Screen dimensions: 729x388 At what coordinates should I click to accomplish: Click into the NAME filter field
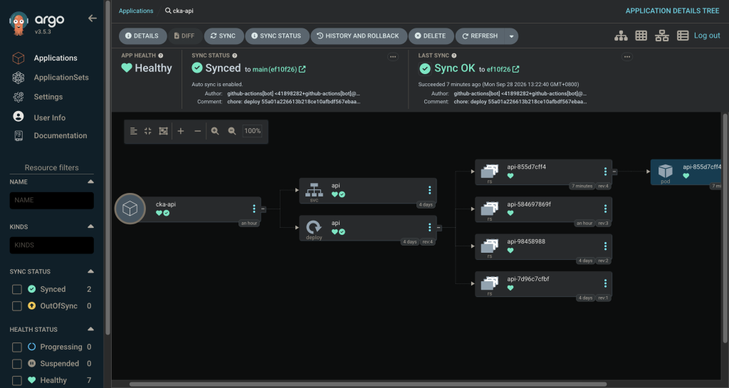[x=51, y=200]
